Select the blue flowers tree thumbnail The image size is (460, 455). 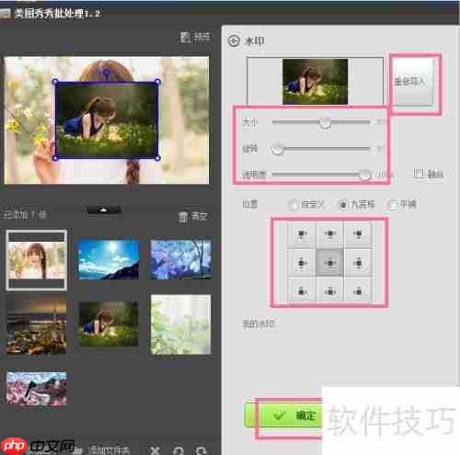coord(181,259)
